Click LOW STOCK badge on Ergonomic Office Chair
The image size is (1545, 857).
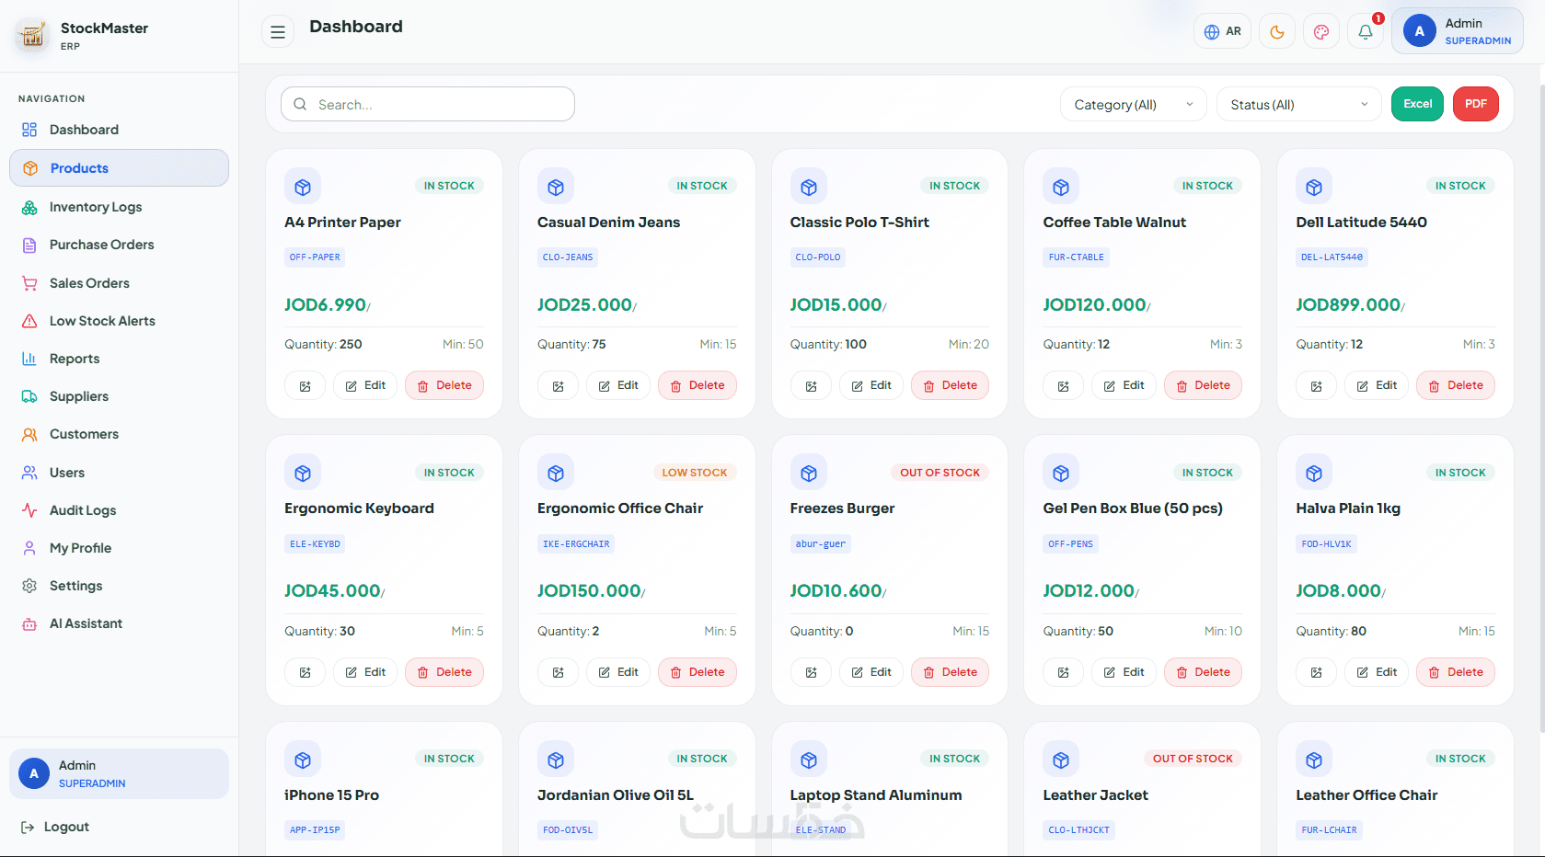coord(695,473)
